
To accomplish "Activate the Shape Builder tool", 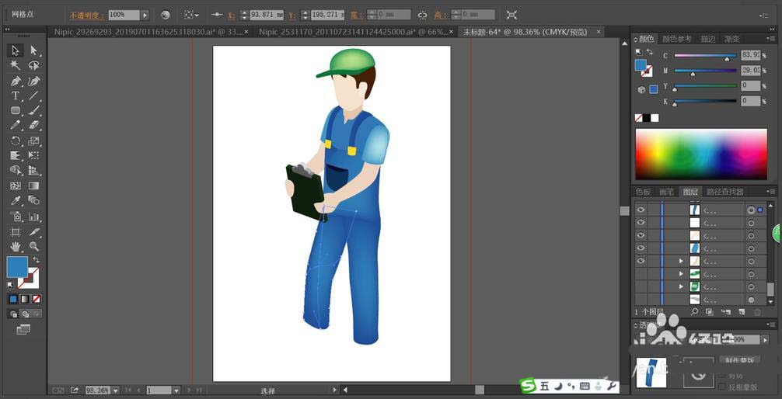I will click(16, 170).
